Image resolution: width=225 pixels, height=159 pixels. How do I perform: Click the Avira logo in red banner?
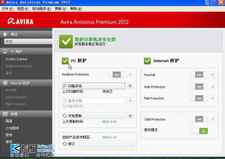click(21, 21)
